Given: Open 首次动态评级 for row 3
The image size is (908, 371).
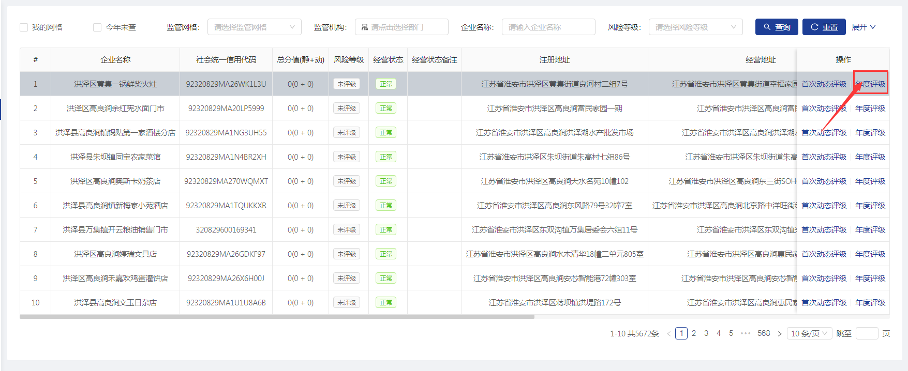Looking at the screenshot, I should click(824, 133).
